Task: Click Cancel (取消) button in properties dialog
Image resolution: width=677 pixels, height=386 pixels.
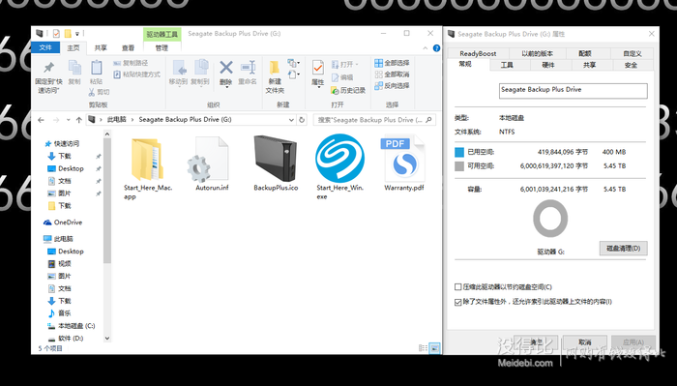Action: [584, 341]
